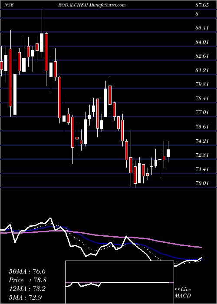Click the last white candlestick on the chart
Viewport: 217px width, 304px height.
click(x=168, y=153)
